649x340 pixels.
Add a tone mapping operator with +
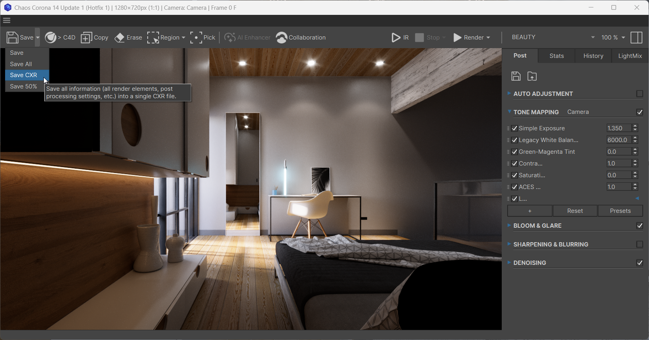pyautogui.click(x=530, y=211)
